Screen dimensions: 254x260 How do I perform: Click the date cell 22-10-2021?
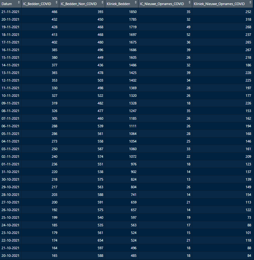pyautogui.click(x=10, y=241)
